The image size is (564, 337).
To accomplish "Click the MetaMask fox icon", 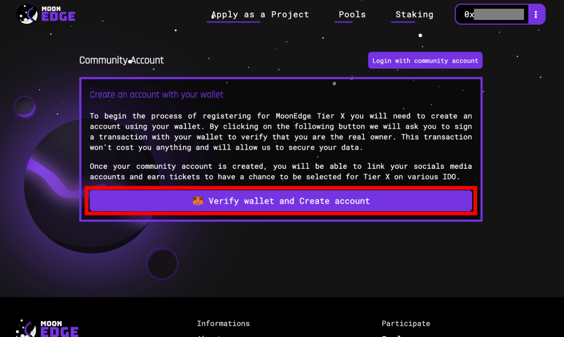I will pos(198,201).
